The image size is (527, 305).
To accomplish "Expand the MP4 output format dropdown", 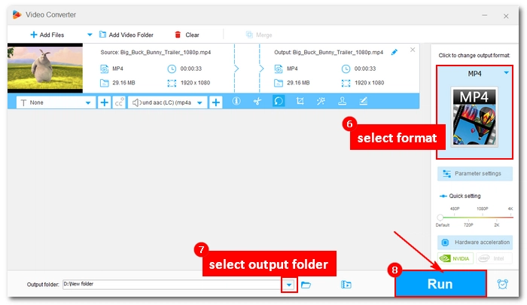I will coord(506,73).
